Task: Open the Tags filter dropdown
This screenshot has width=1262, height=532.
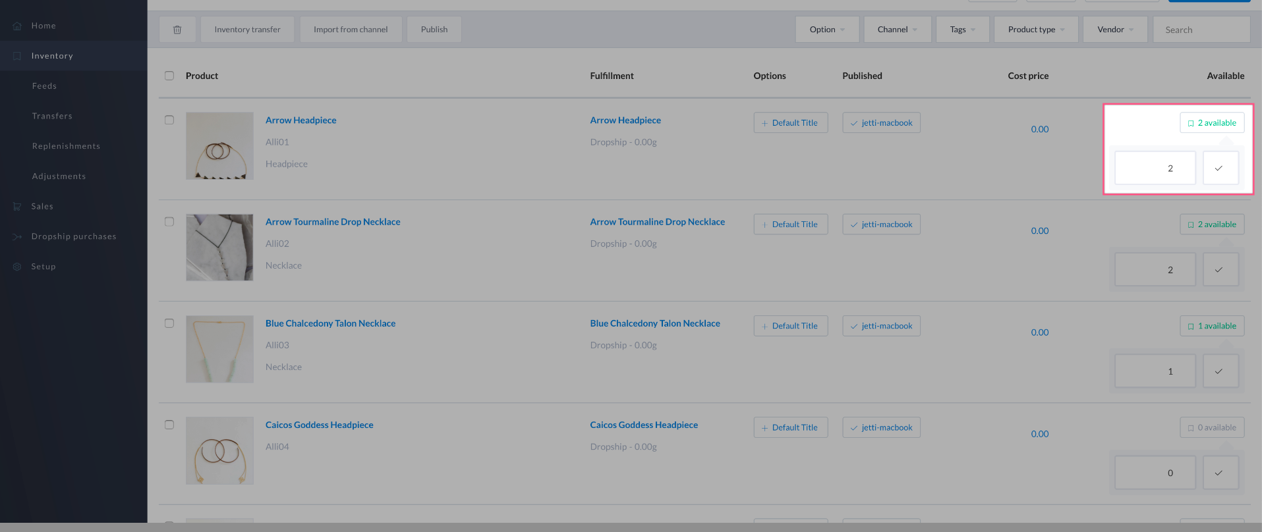Action: (x=962, y=30)
